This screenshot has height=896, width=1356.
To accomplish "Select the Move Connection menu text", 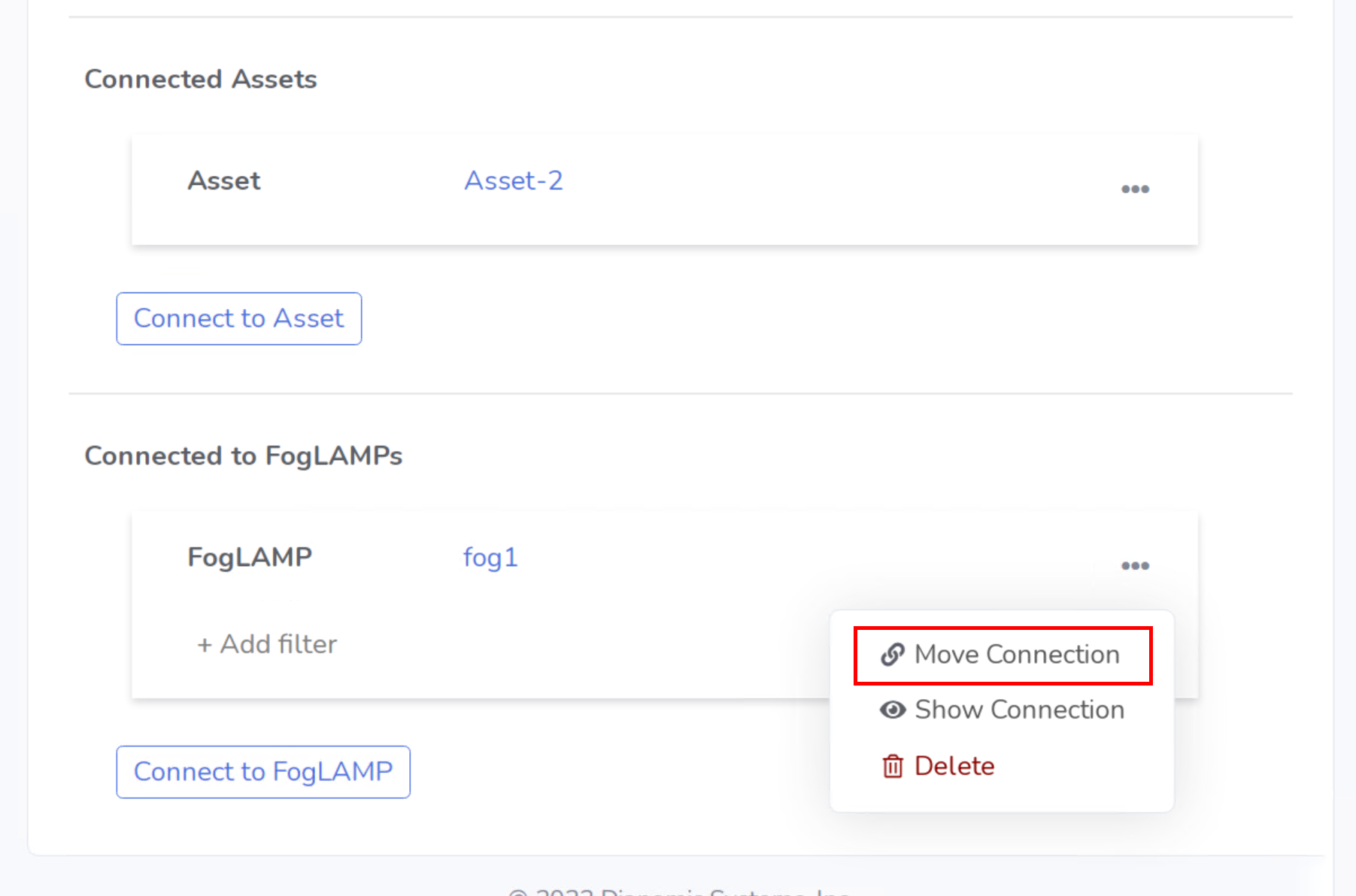I will (1017, 655).
